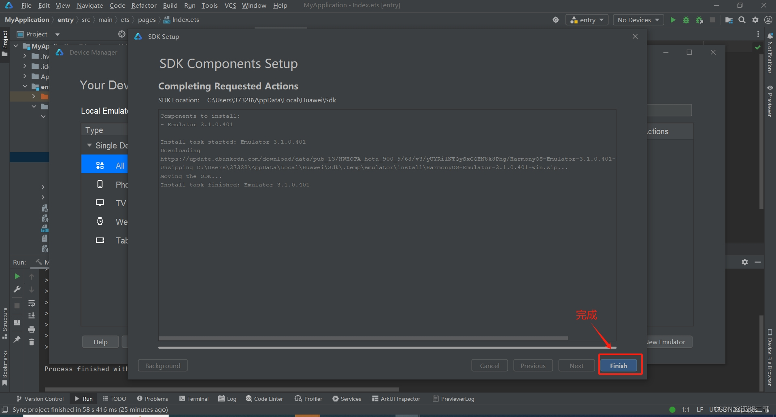The height and width of the screenshot is (417, 776).
Task: Click the Pin Tab icon in Run panel
Action: click(x=17, y=339)
